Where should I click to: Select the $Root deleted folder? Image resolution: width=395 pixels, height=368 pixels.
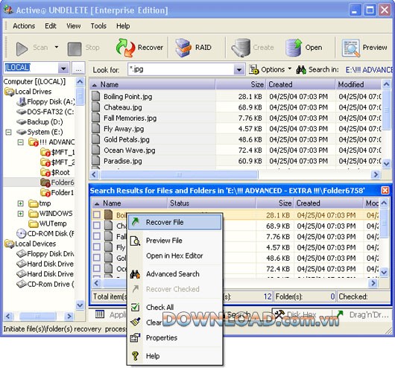click(x=55, y=173)
